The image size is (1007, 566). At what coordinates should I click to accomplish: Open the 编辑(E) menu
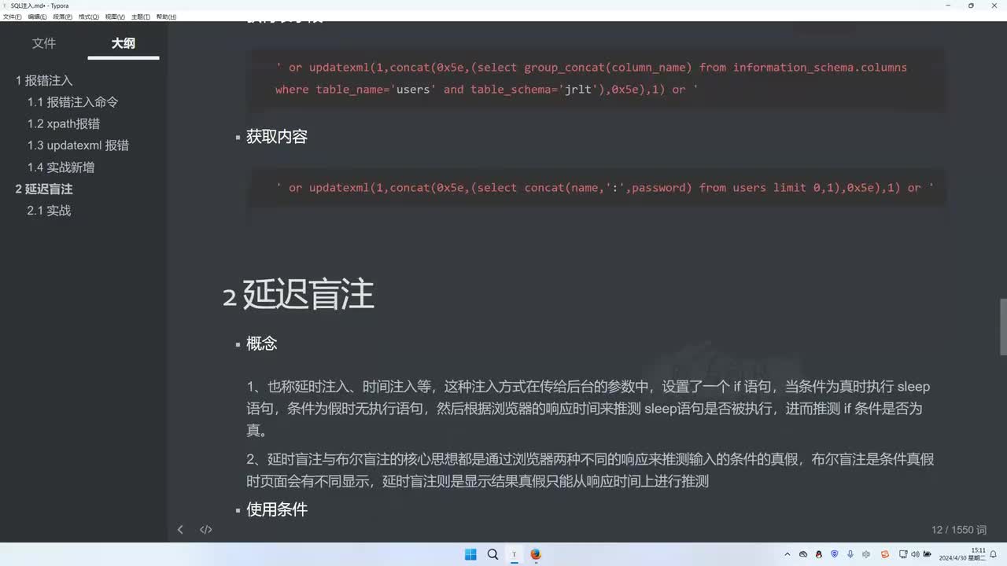[36, 17]
